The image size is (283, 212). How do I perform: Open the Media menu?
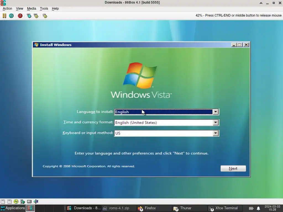point(32,9)
